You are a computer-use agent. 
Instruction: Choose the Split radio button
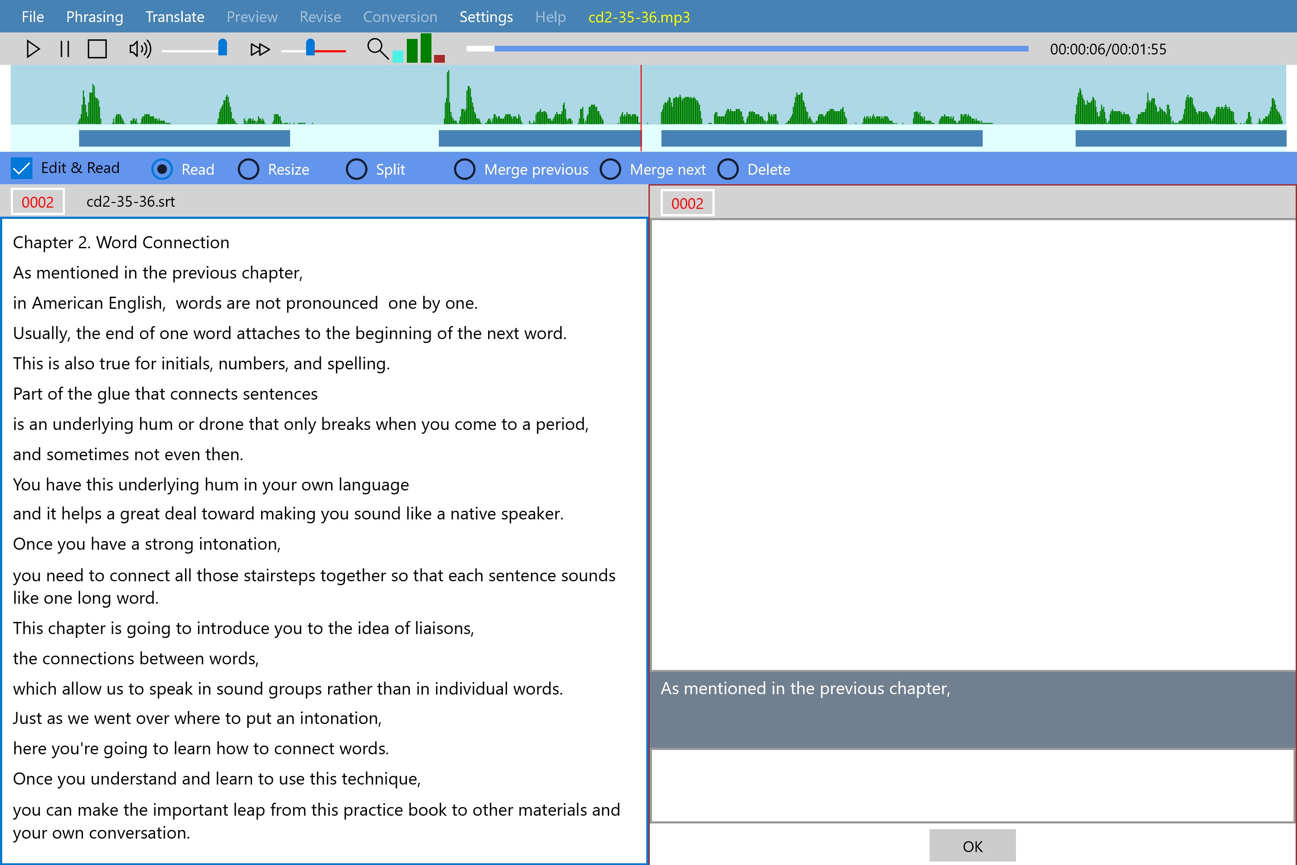(356, 170)
